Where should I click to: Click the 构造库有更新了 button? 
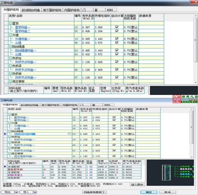pos(94,192)
